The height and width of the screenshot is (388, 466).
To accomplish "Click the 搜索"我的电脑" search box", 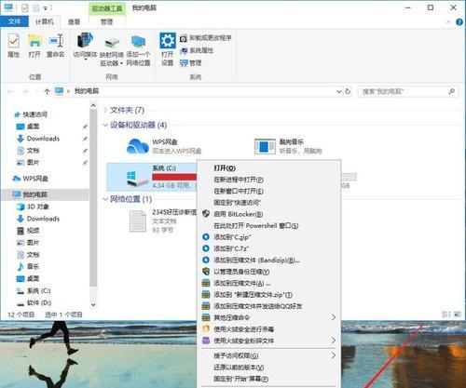I will [407, 91].
